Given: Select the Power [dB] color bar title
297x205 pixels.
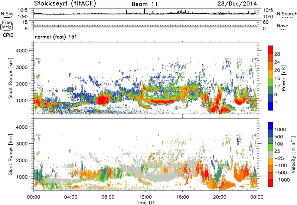Looking at the screenshot, I should point(283,78).
